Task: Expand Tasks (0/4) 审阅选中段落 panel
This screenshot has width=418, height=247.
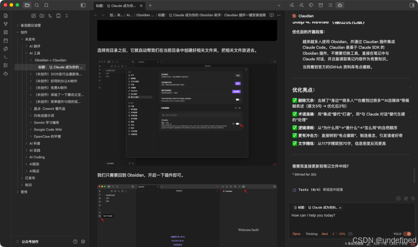Action: point(317,190)
